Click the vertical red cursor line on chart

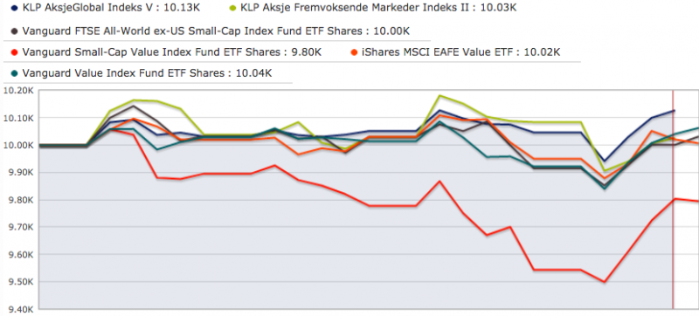[x=673, y=199]
